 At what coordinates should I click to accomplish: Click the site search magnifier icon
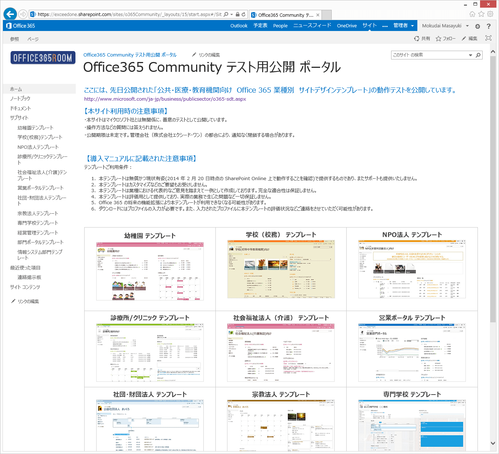click(x=478, y=55)
